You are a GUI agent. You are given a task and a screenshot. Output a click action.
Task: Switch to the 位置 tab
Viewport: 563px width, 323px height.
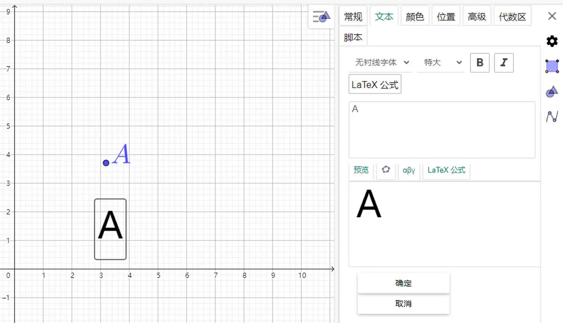click(446, 17)
